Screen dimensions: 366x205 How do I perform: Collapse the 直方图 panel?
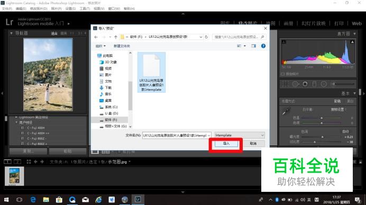click(354, 34)
